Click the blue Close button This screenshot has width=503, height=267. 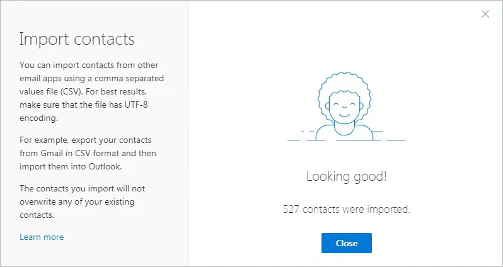(x=346, y=243)
